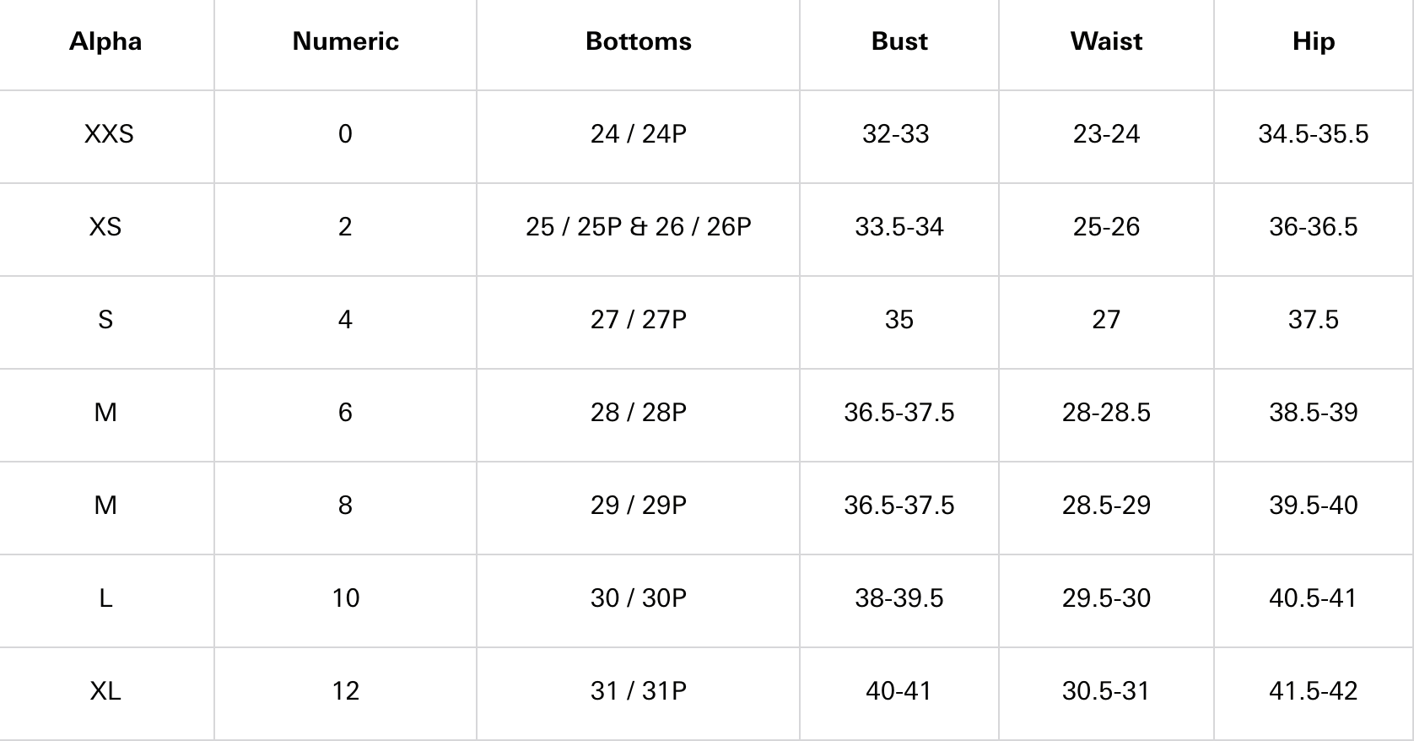Viewport: 1414px width, 741px height.
Task: Select numeric size 6 cell
Action: click(x=345, y=413)
